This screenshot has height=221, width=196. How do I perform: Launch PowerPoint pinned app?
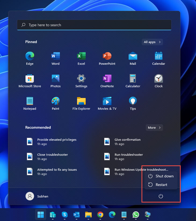[x=107, y=58]
